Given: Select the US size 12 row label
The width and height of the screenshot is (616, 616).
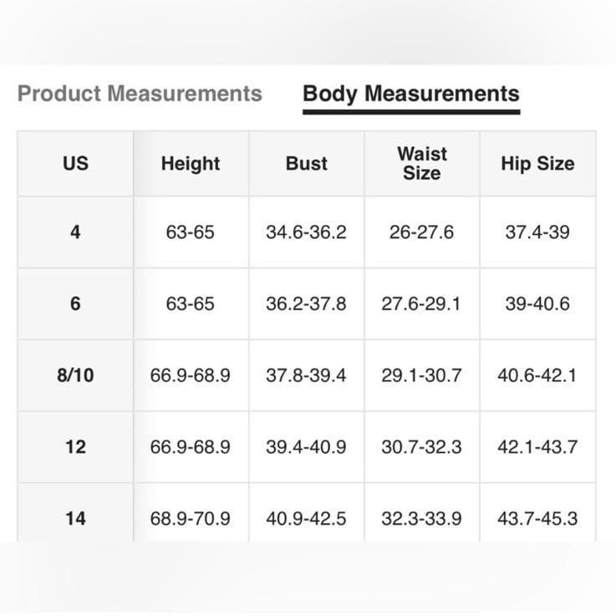Looking at the screenshot, I should point(75,447).
